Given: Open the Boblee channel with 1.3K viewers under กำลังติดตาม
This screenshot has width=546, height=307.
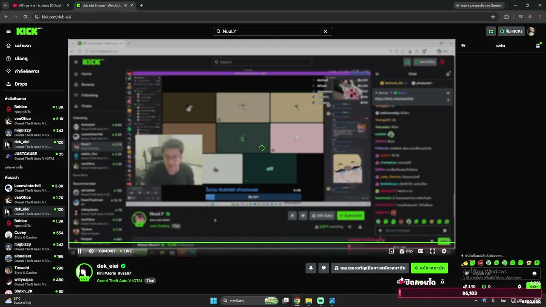Looking at the screenshot, I should (x=34, y=109).
